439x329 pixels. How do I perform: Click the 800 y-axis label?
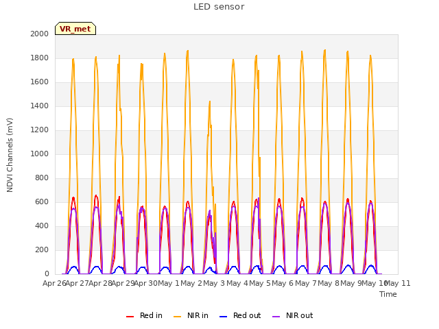point(42,178)
